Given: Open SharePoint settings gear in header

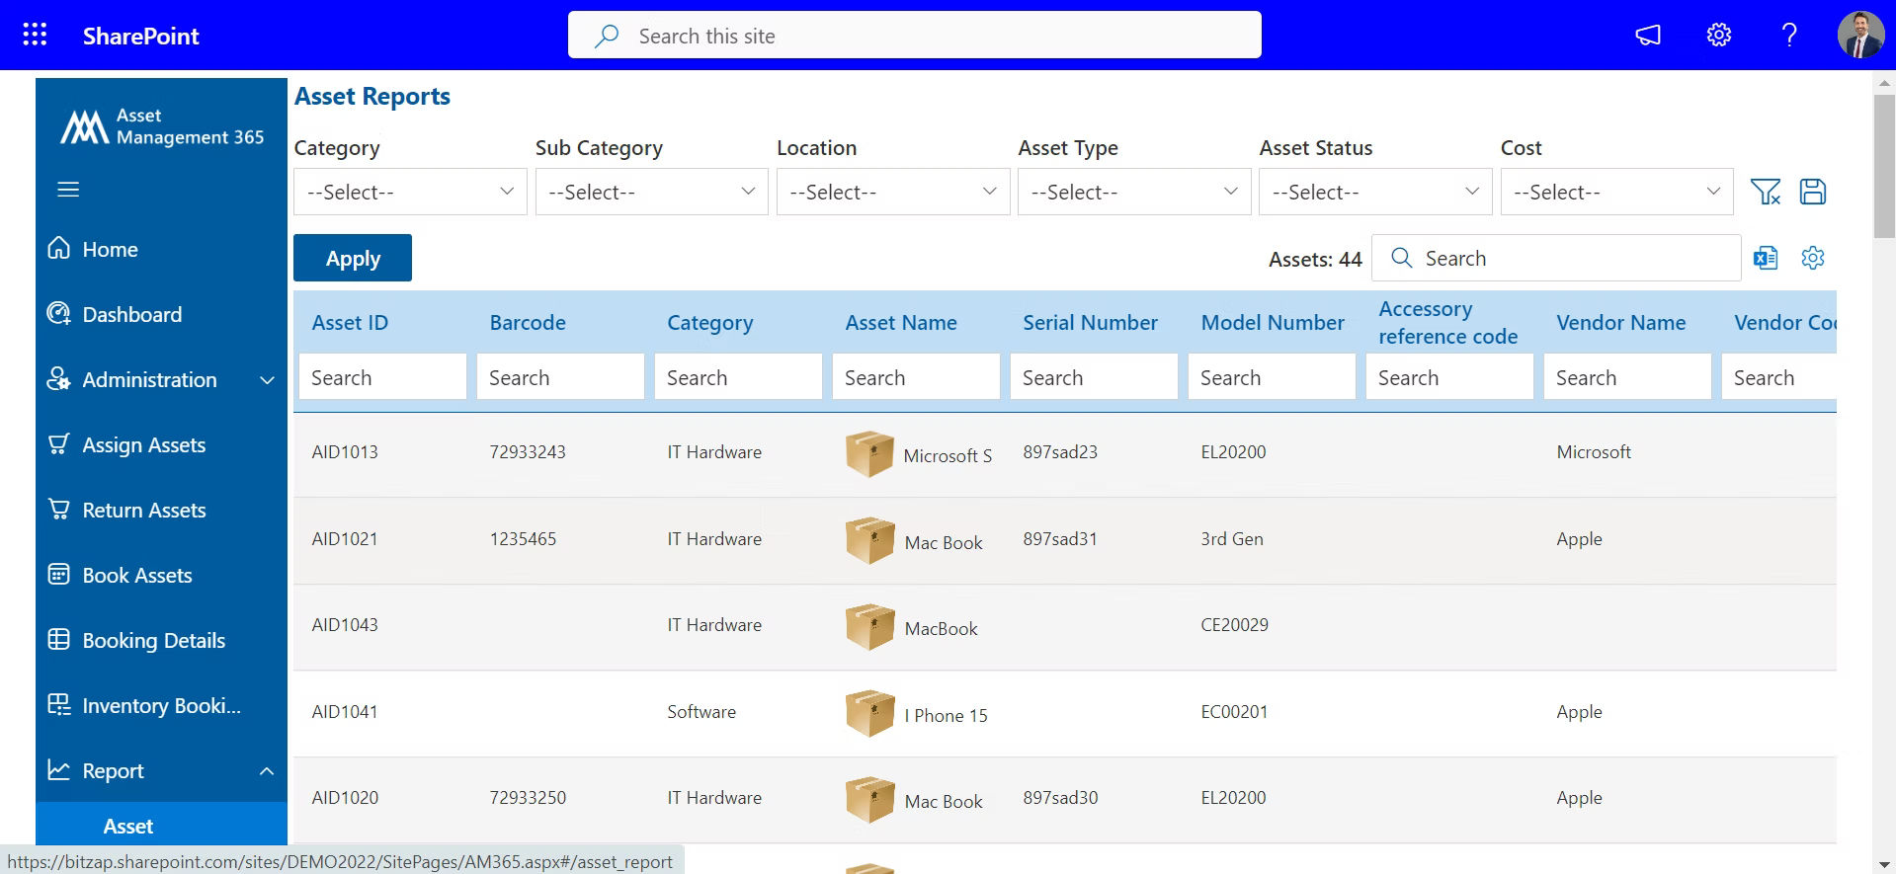Looking at the screenshot, I should pos(1718,36).
